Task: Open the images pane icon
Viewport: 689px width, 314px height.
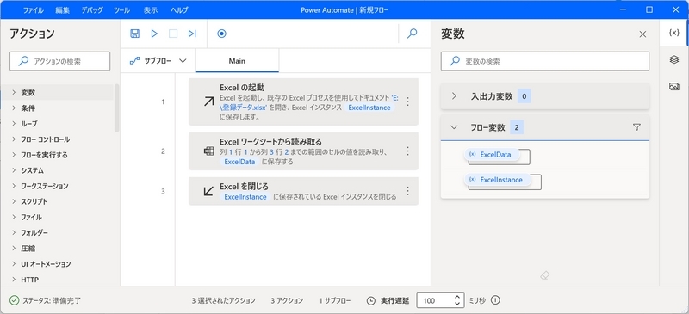Action: tap(674, 87)
